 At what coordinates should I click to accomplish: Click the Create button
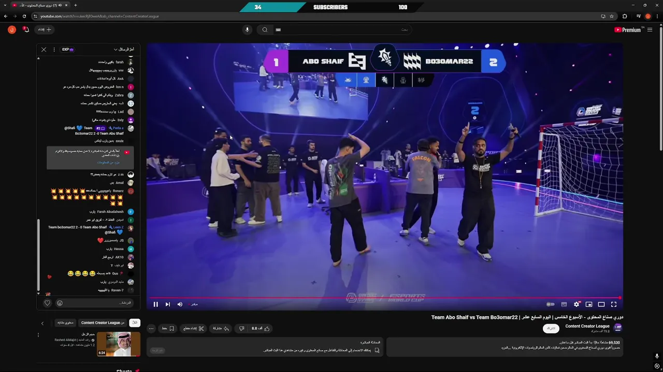click(x=45, y=29)
